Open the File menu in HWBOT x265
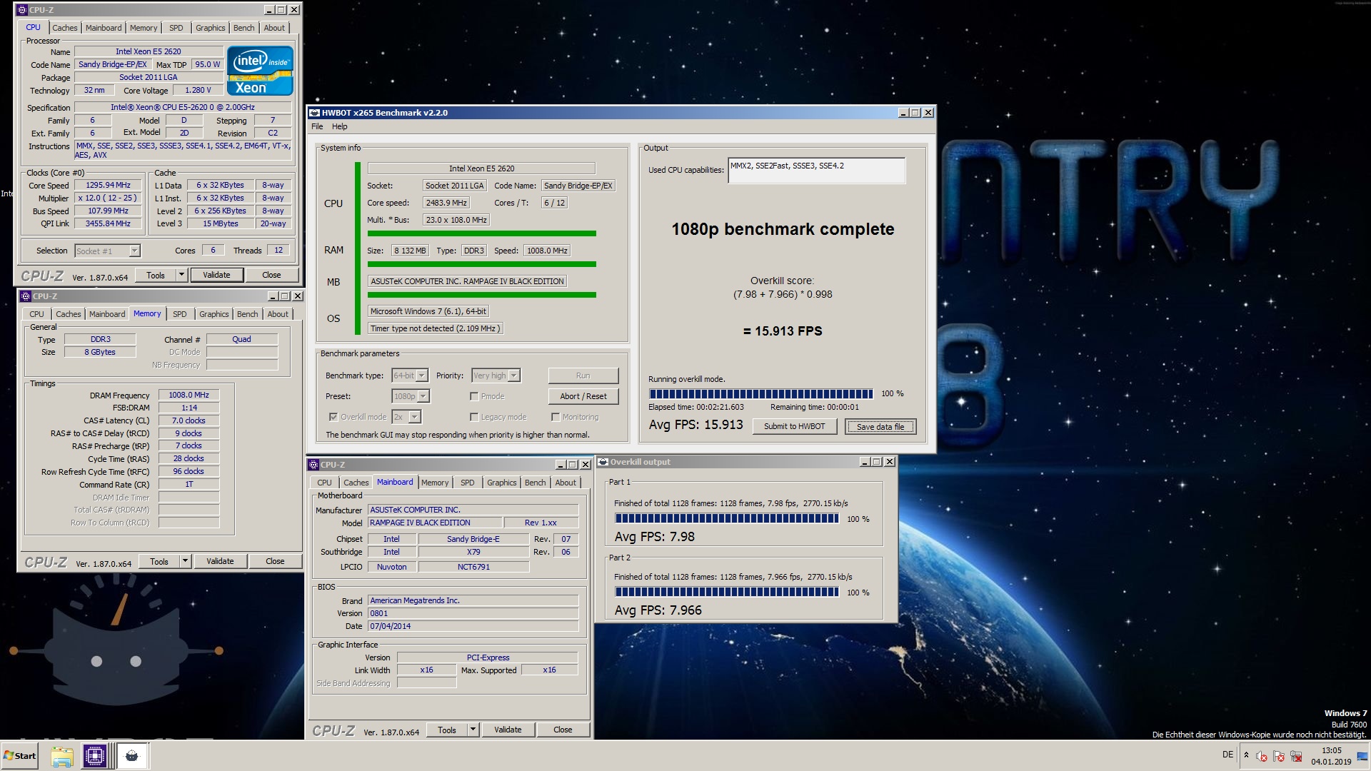The width and height of the screenshot is (1371, 771). (x=317, y=126)
